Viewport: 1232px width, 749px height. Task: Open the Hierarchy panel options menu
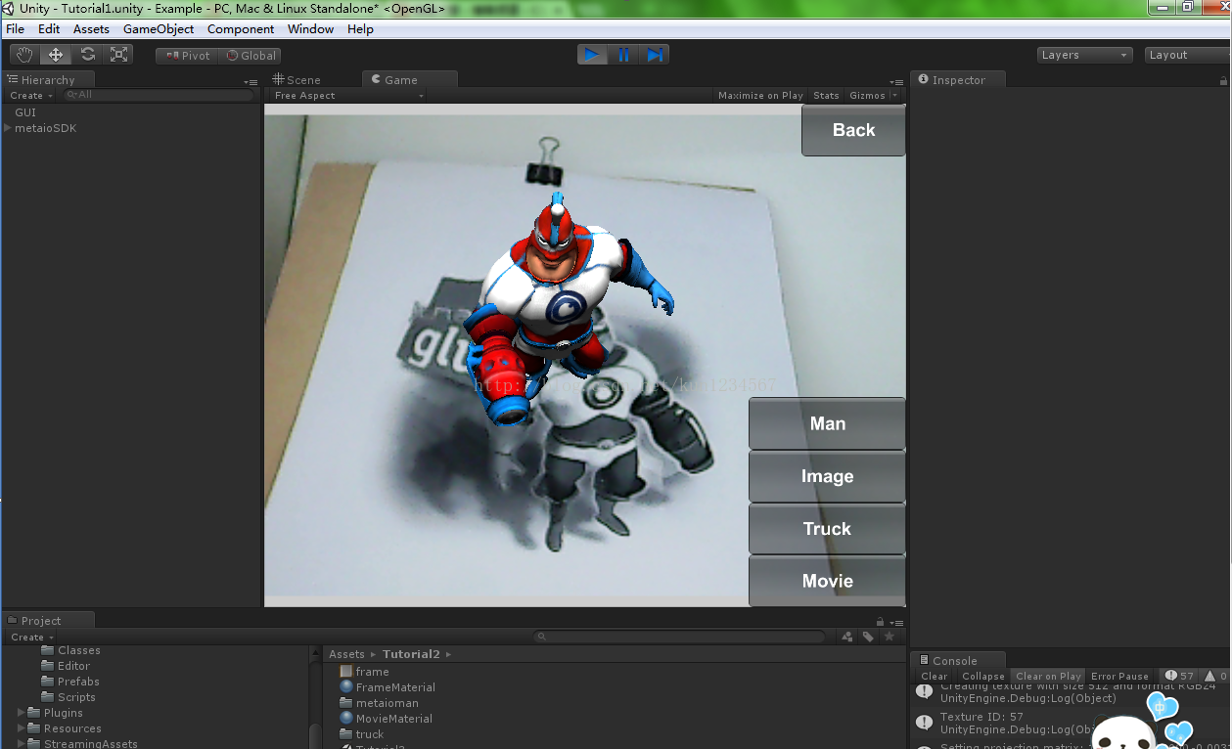pos(251,82)
